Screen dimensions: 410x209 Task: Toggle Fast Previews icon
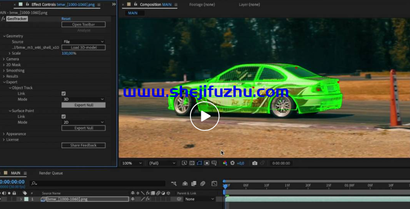pyautogui.click(x=185, y=163)
